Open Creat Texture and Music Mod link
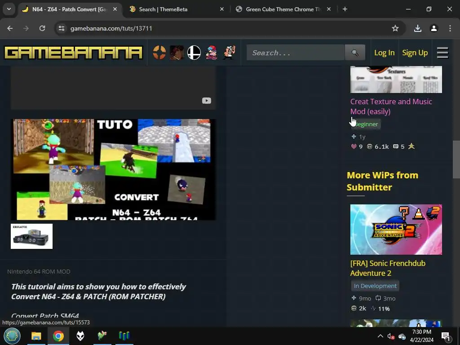The height and width of the screenshot is (345, 460). pos(391,106)
